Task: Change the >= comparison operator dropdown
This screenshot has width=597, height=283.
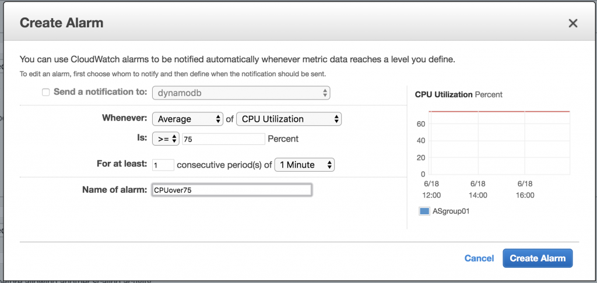Action: pyautogui.click(x=165, y=139)
